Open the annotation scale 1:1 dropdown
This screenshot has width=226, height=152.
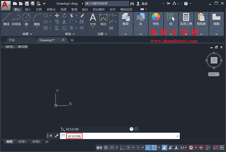(x=183, y=148)
